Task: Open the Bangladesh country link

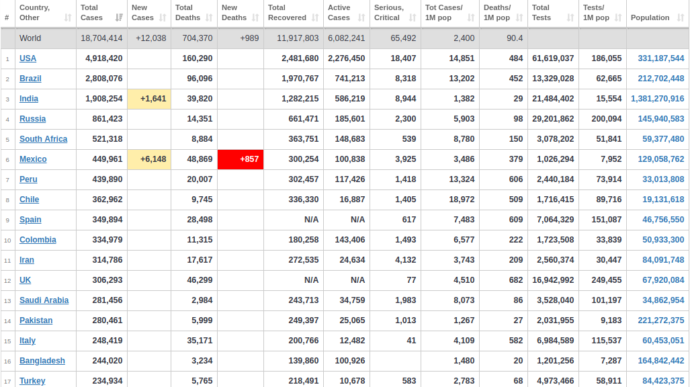Action: pos(42,361)
